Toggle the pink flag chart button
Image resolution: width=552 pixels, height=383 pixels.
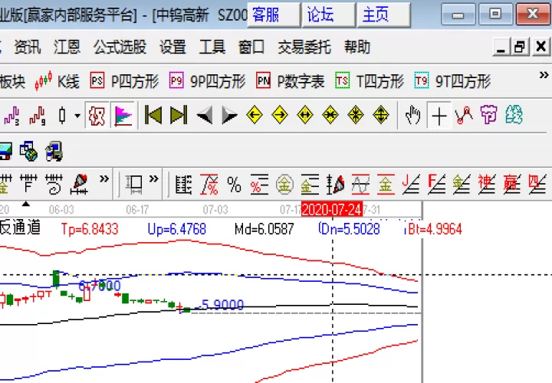123,115
